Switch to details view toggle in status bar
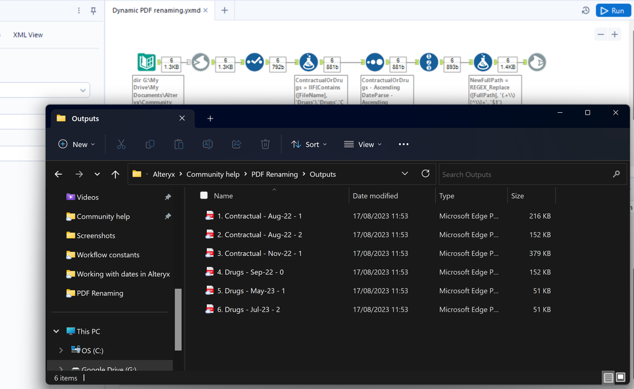Image resolution: width=634 pixels, height=389 pixels. click(608, 378)
